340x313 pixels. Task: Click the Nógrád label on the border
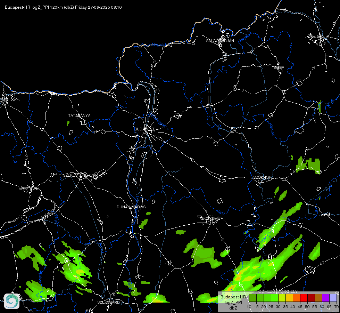(159, 45)
